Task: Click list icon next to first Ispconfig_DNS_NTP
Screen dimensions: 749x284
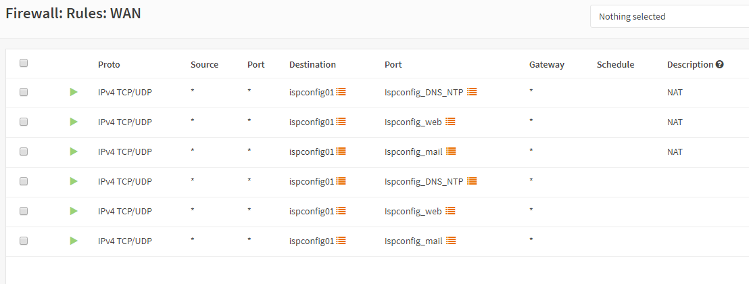Action: tap(472, 92)
